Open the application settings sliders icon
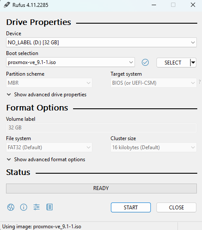Image resolution: width=202 pixels, height=230 pixels. point(37,207)
